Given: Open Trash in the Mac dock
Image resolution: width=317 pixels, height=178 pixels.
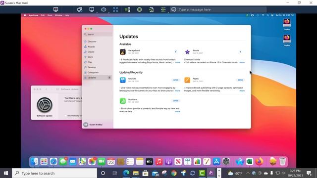Looking at the screenshot, I should pyautogui.click(x=283, y=162).
